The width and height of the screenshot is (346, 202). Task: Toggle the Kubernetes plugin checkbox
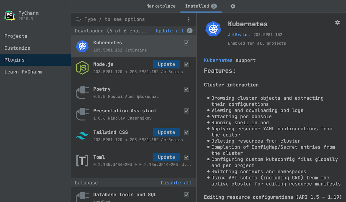(187, 43)
